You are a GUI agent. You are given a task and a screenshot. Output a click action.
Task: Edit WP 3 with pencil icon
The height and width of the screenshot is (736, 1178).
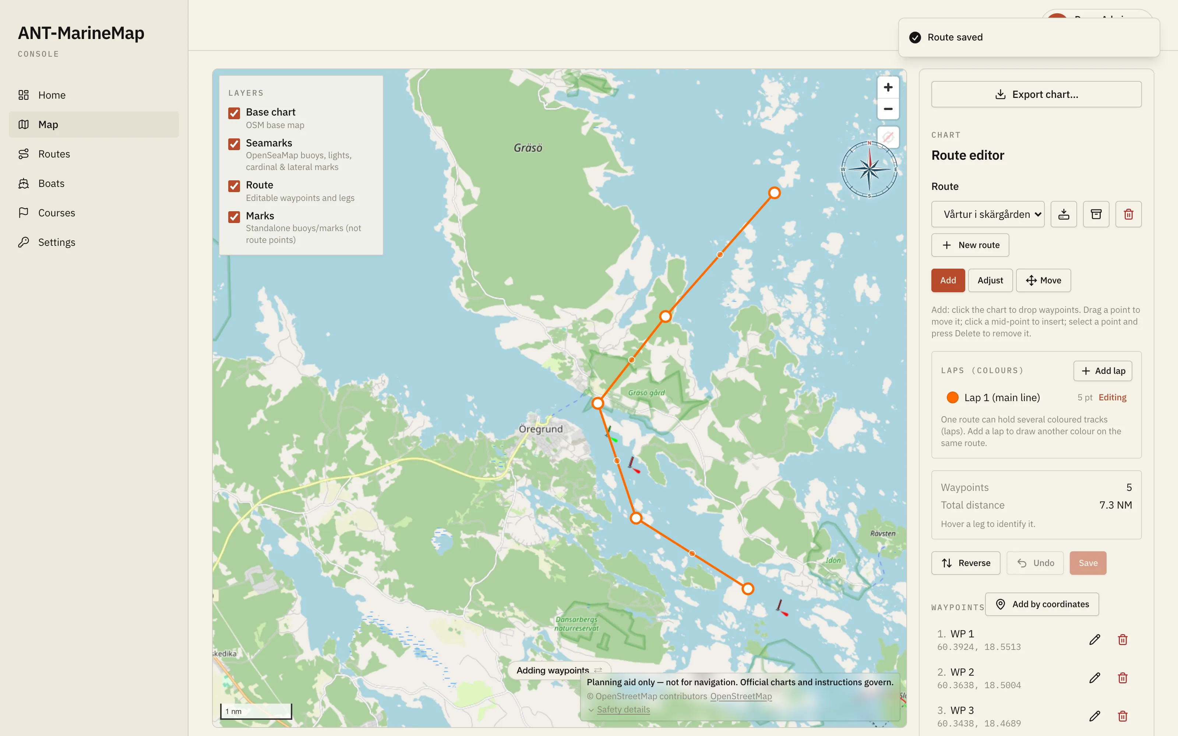[x=1095, y=716]
